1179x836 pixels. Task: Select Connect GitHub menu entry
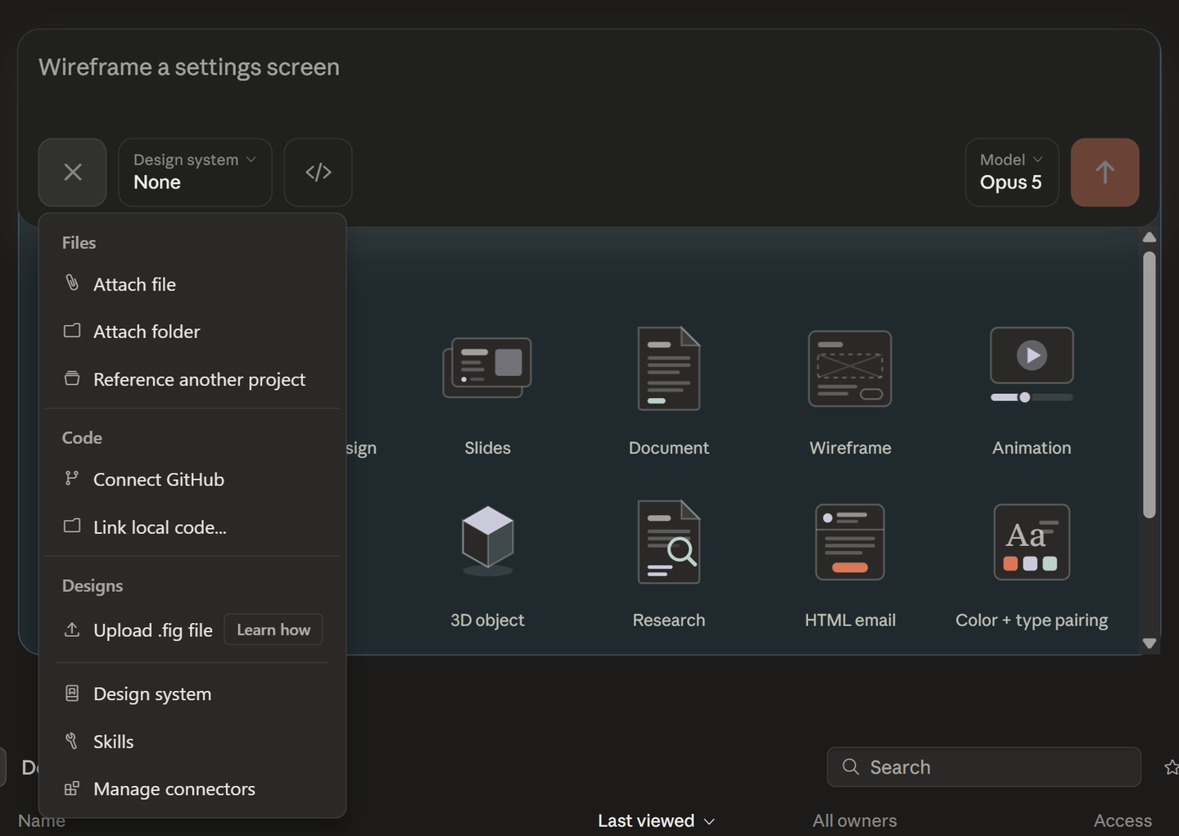(x=192, y=479)
